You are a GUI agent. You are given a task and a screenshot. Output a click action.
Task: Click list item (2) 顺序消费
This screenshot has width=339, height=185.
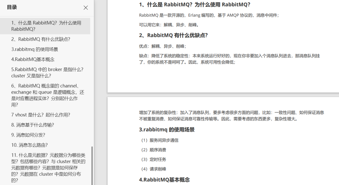click(x=154, y=150)
